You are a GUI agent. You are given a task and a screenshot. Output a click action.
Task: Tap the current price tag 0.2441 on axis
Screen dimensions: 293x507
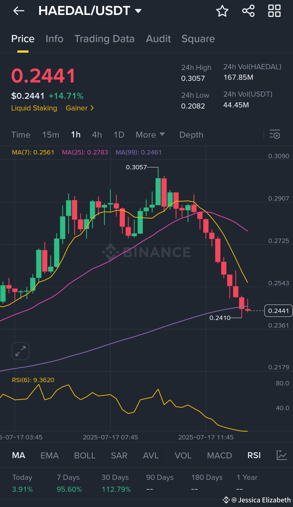[278, 311]
